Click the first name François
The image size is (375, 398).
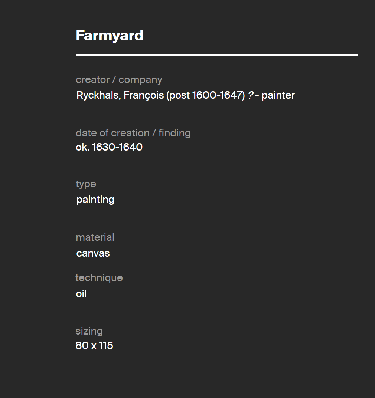[144, 95]
